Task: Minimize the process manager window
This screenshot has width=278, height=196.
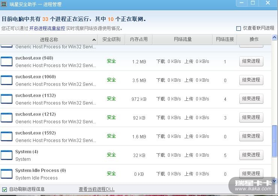Action: (x=242, y=3)
